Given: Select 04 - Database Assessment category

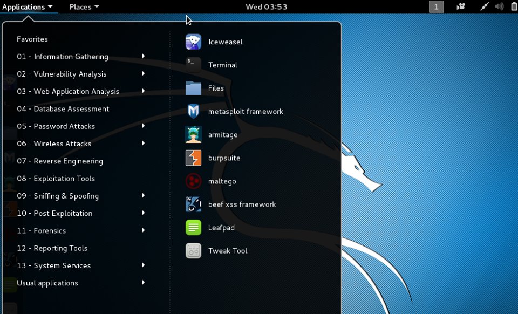Looking at the screenshot, I should (x=63, y=109).
